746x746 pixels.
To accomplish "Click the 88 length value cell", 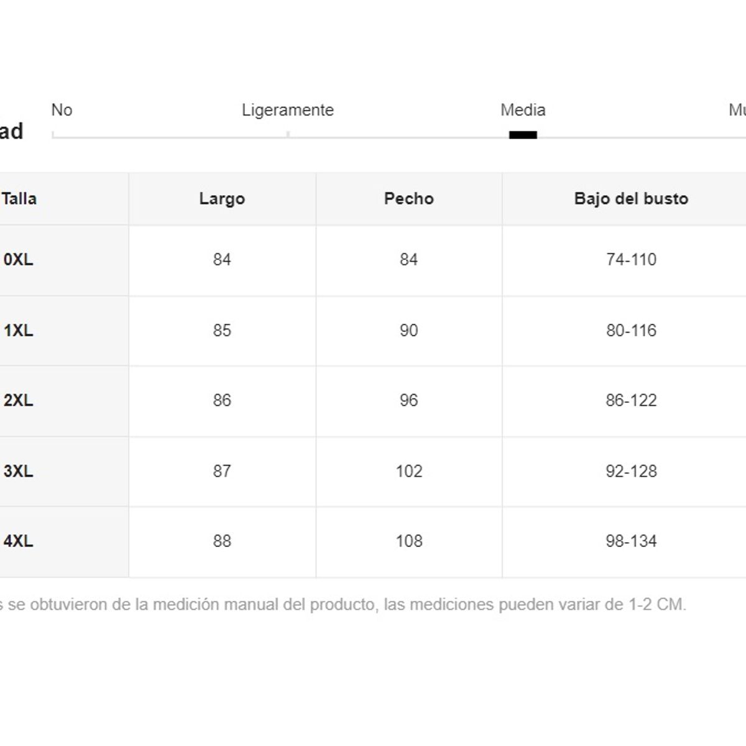I will pyautogui.click(x=222, y=541).
